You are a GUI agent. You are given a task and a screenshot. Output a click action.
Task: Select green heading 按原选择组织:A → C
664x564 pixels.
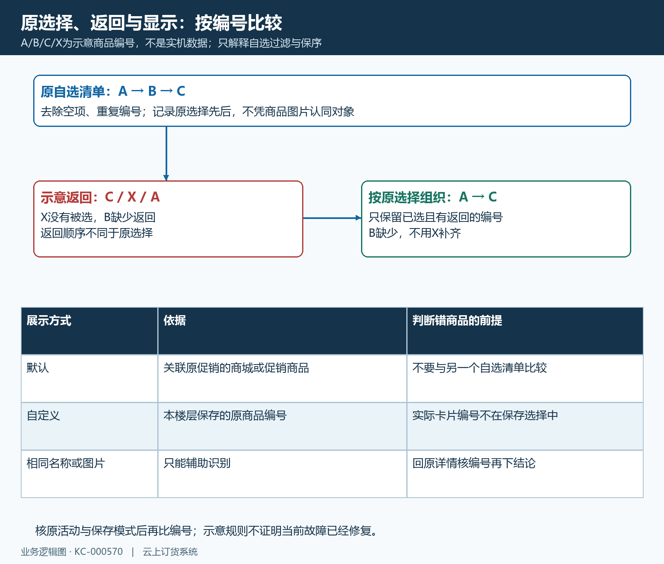[432, 197]
